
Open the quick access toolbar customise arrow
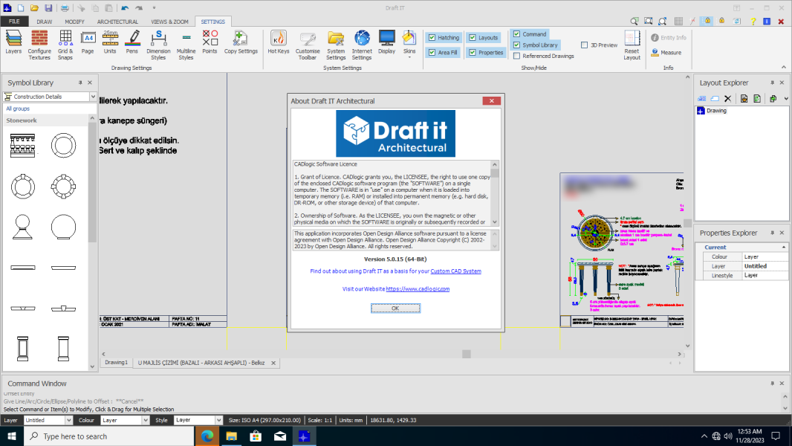point(154,7)
